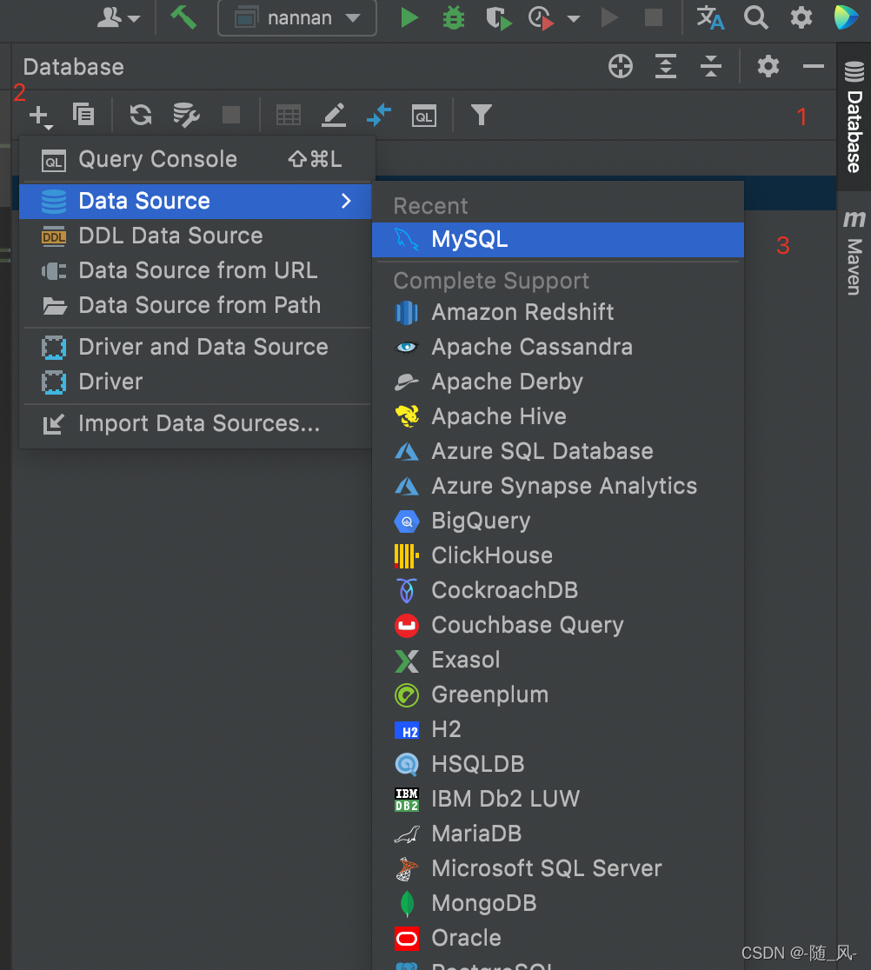Select CockroachDB

[x=557, y=590]
